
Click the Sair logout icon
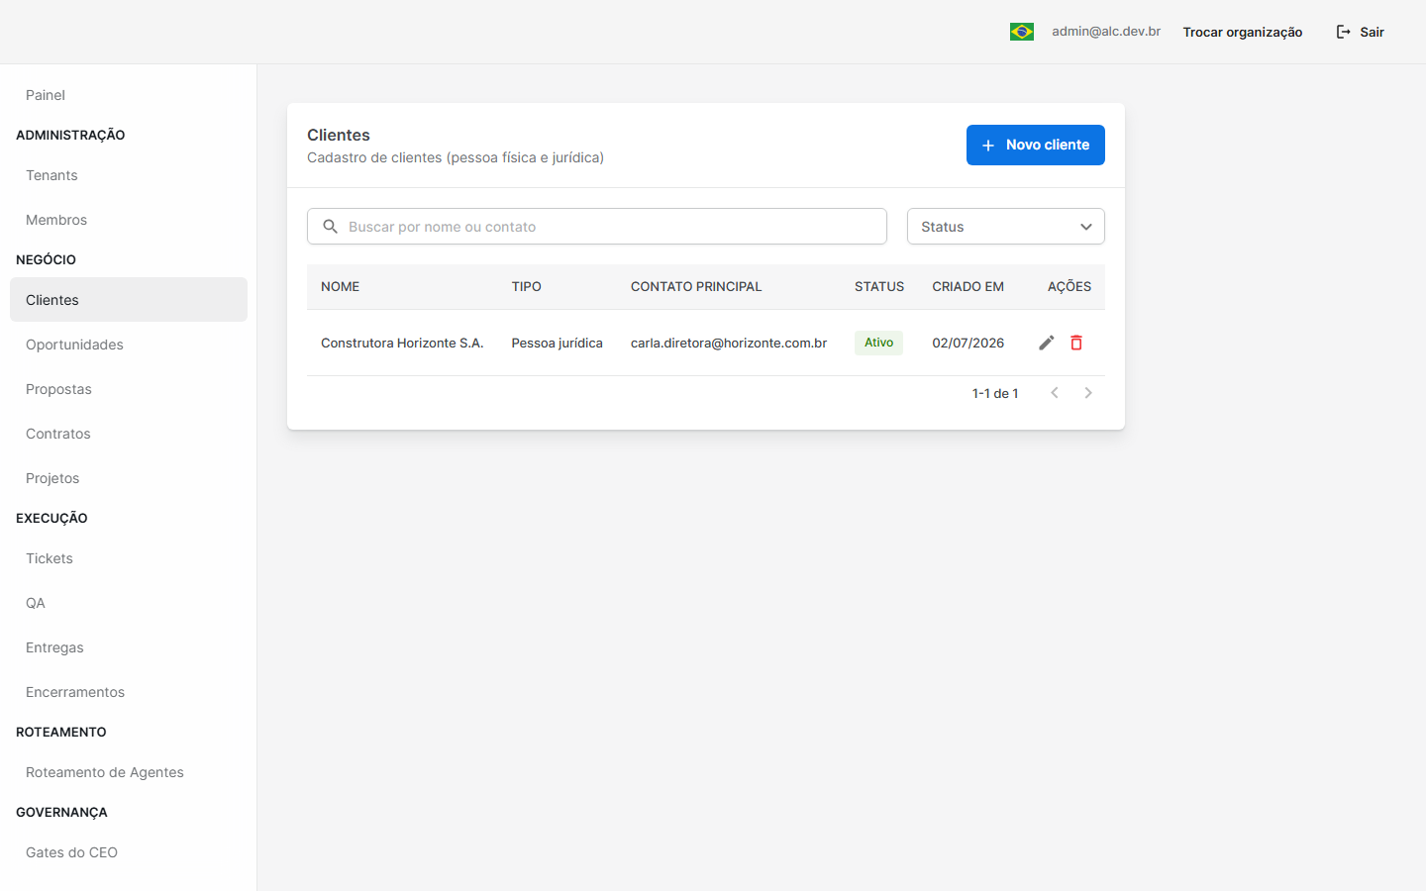tap(1344, 32)
